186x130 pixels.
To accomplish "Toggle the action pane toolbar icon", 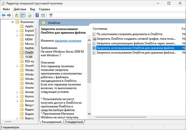I will coord(43,15).
